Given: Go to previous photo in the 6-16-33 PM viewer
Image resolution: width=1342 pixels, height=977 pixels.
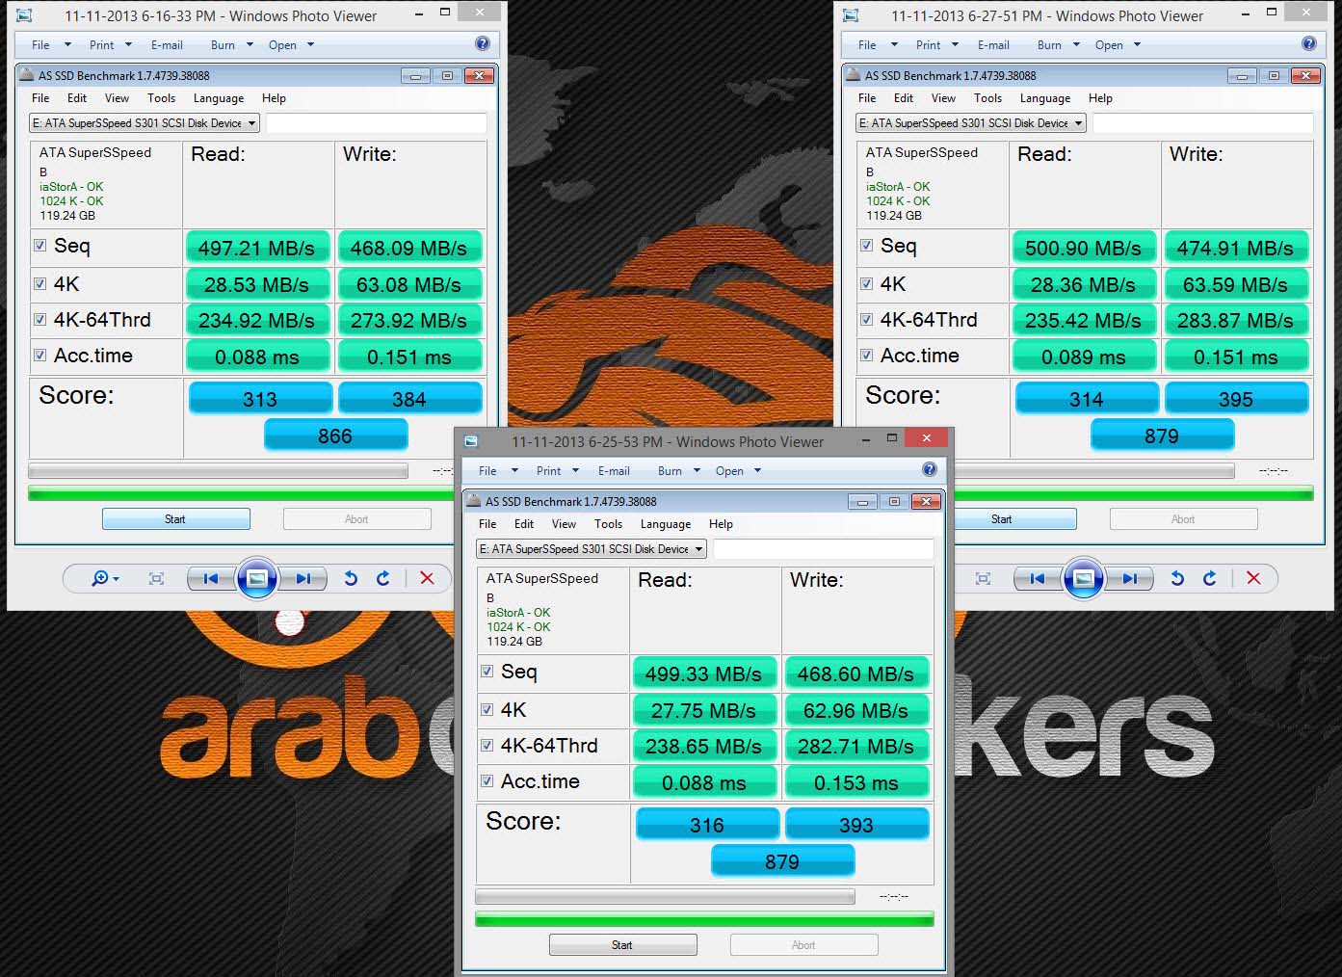Looking at the screenshot, I should 211,578.
